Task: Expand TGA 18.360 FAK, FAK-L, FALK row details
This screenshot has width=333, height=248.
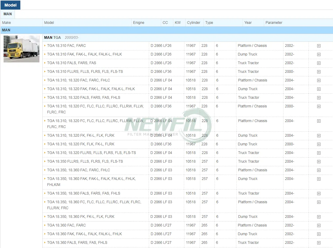Action: coord(319,234)
